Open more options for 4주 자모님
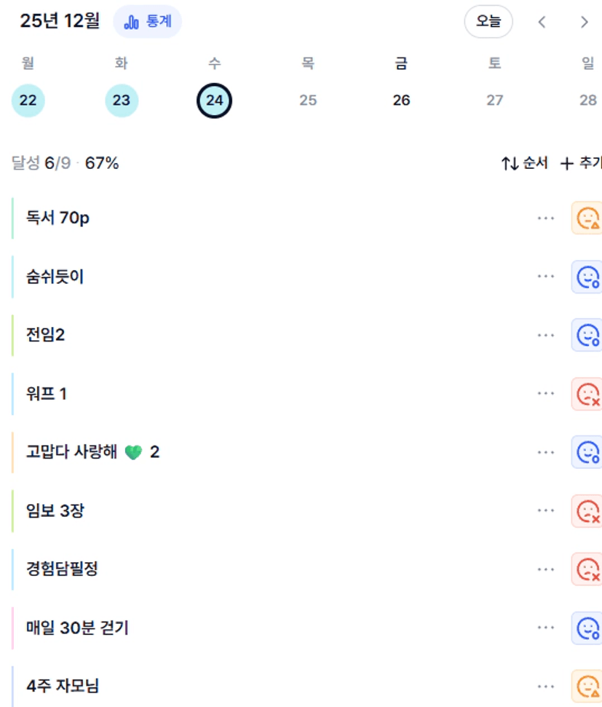 coord(545,686)
